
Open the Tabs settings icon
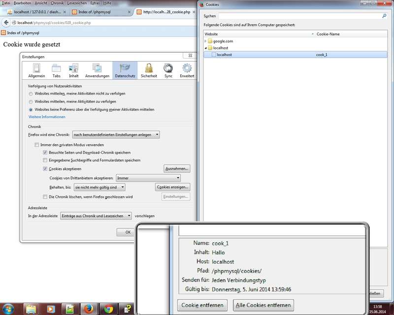coord(56,70)
